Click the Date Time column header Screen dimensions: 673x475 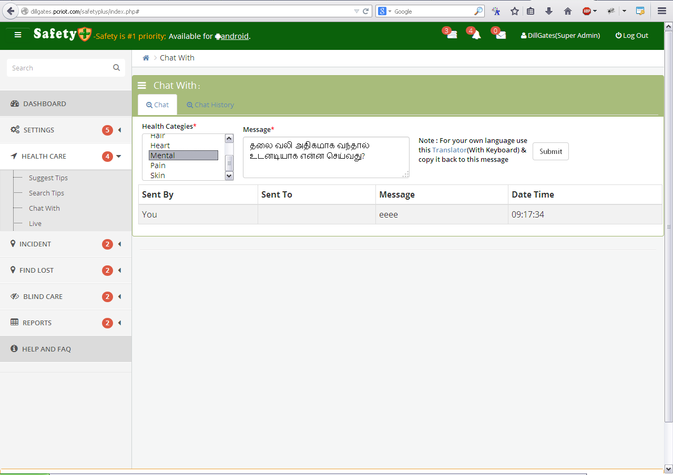[x=585, y=194]
